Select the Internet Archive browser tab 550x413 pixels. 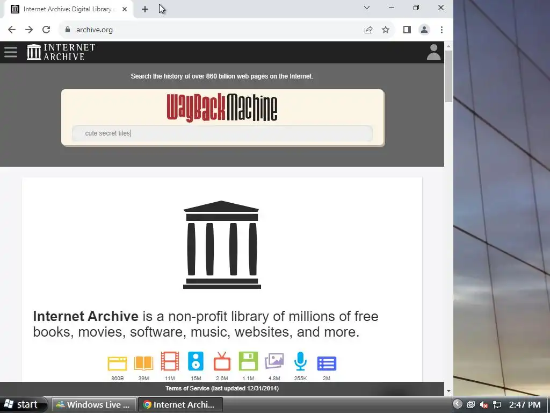click(x=67, y=9)
